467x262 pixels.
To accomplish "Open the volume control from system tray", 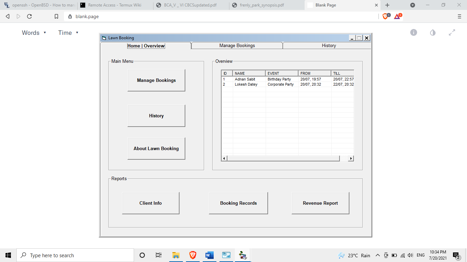I will pyautogui.click(x=410, y=255).
